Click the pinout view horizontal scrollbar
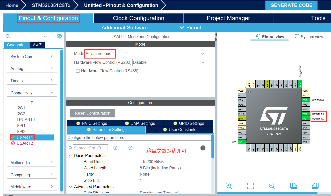 268,193
